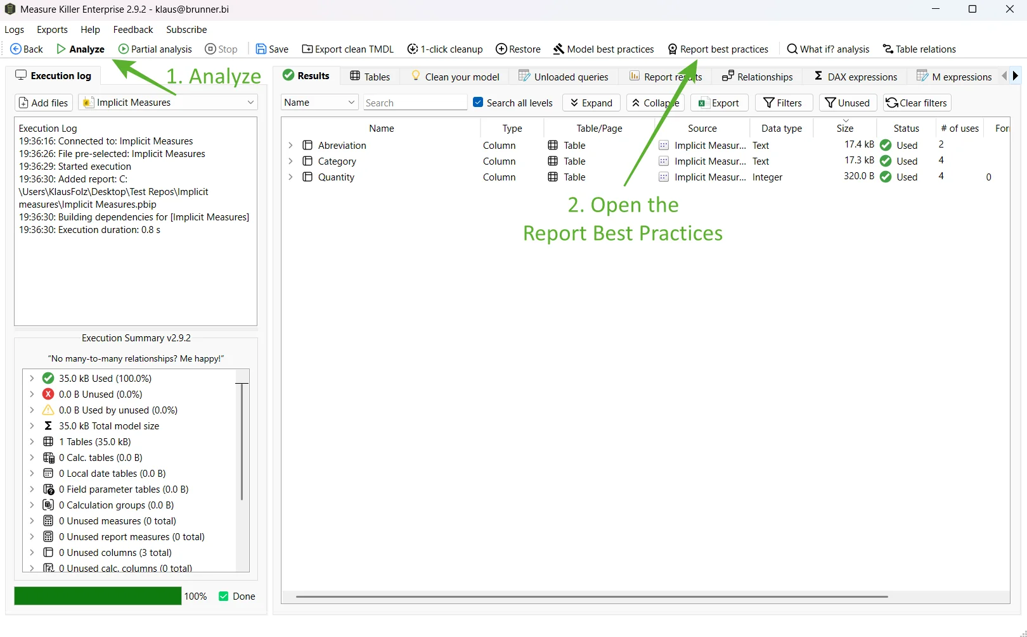The height and width of the screenshot is (637, 1027).
Task: Sort by the Data type column header
Action: 781,128
